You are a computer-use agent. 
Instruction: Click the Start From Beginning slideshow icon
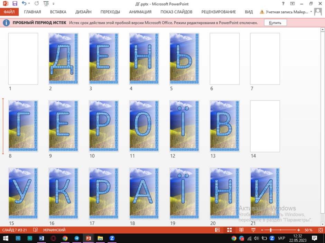point(46,3)
